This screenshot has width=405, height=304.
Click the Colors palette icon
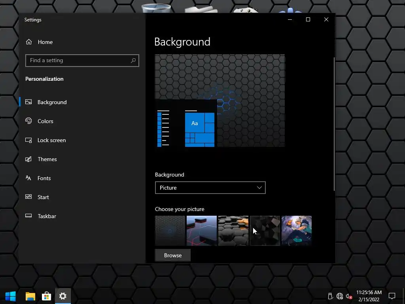28,121
